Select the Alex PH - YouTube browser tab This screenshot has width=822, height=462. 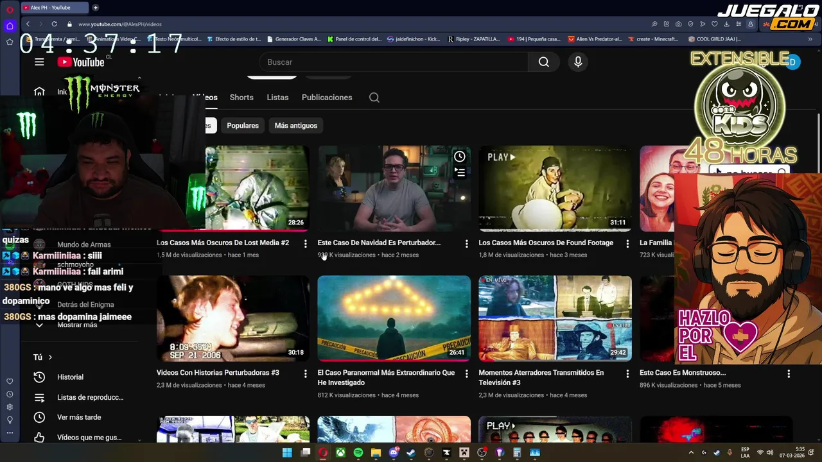[x=53, y=8]
